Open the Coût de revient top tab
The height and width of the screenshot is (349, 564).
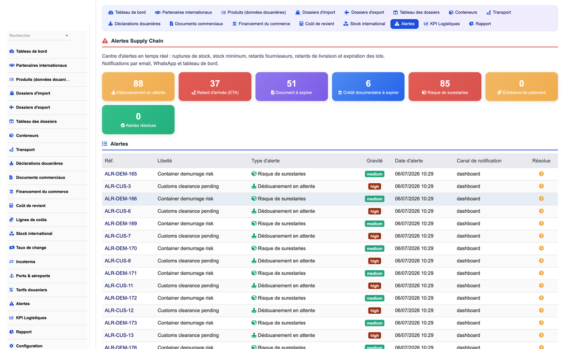pos(317,23)
